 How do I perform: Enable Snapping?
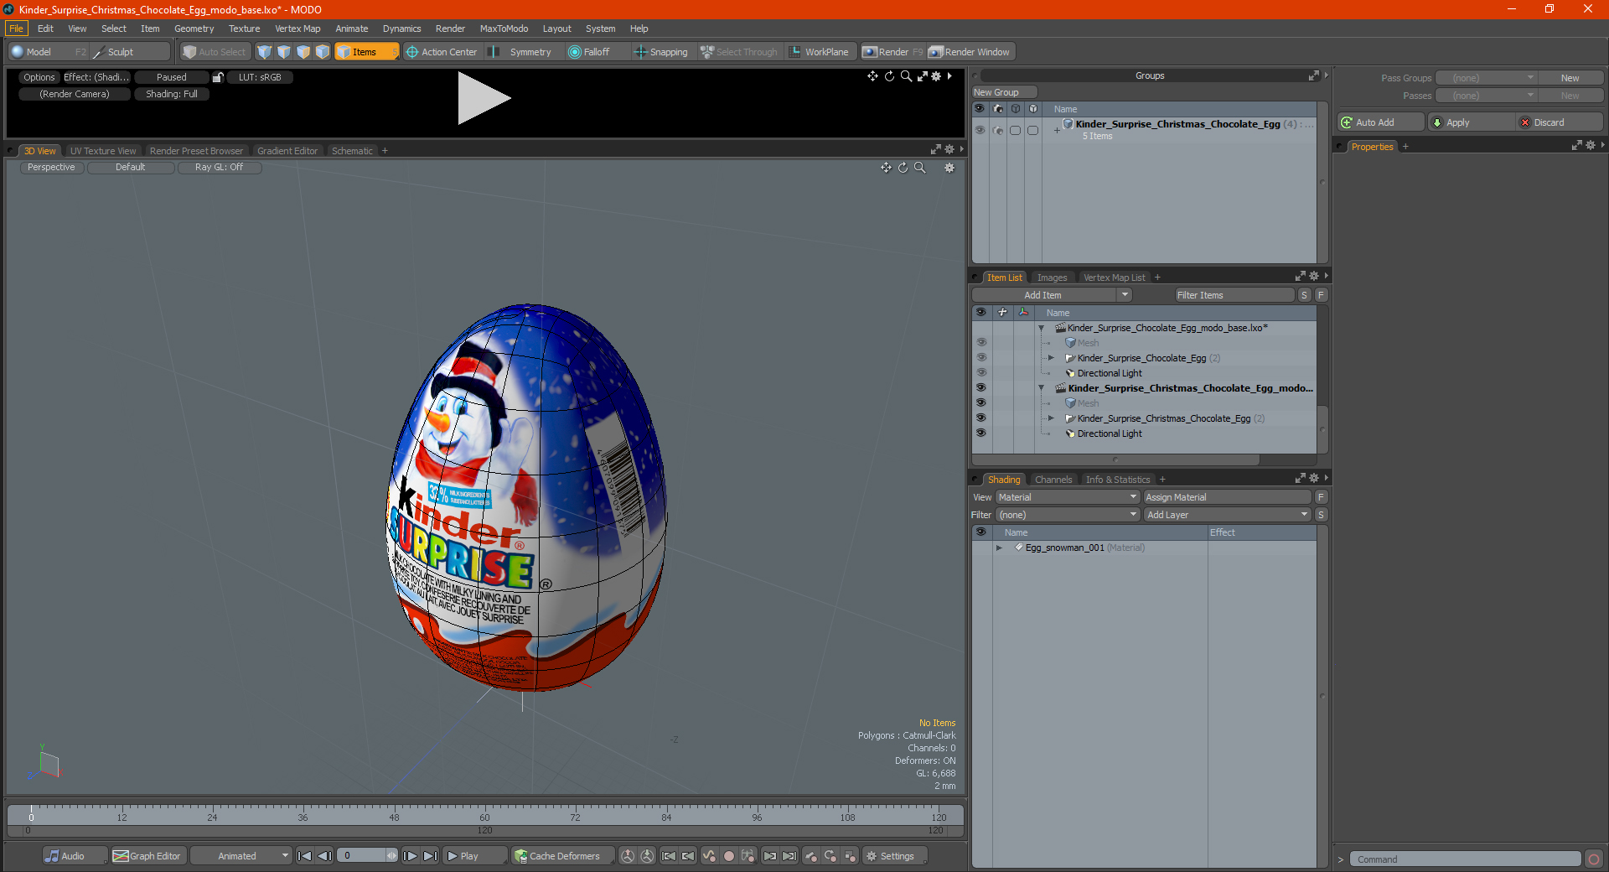click(662, 52)
